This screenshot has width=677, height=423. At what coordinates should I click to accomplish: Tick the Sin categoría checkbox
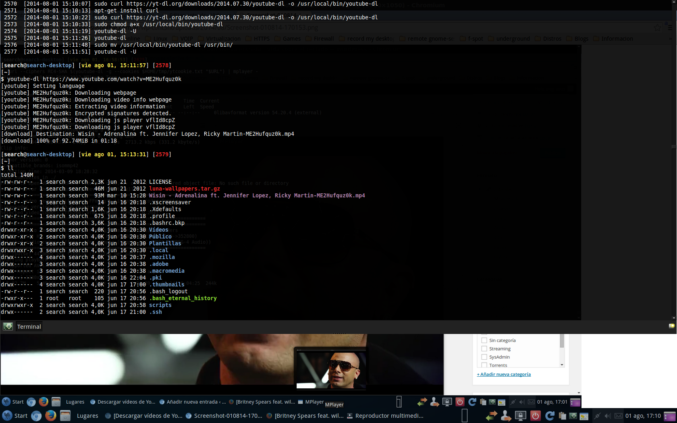[484, 340]
